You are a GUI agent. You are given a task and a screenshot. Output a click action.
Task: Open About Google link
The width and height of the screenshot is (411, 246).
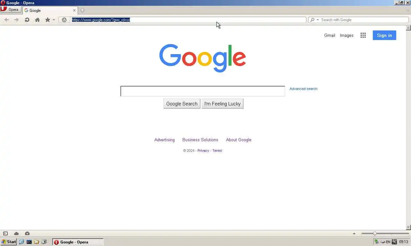[239, 140]
